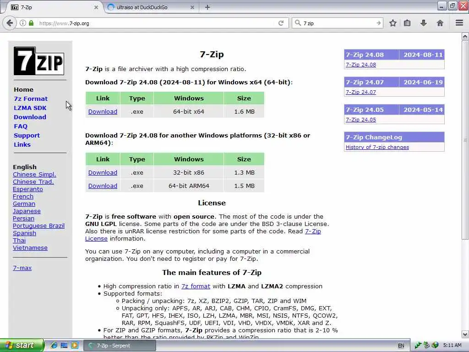The height and width of the screenshot is (352, 469).
Task: Switch language to Spanish
Action: point(25,233)
